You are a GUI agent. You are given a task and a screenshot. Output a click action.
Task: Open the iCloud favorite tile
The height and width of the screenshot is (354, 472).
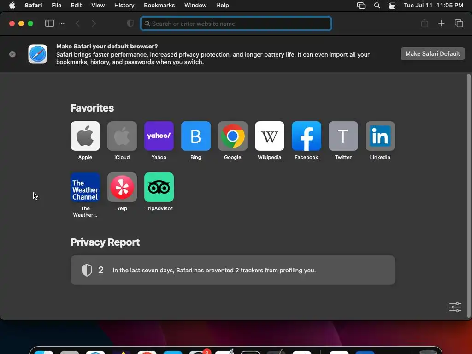(x=122, y=136)
